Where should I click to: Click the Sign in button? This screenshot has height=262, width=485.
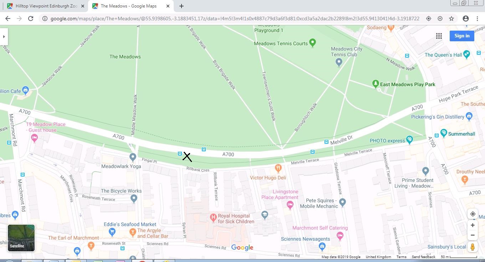(462, 36)
